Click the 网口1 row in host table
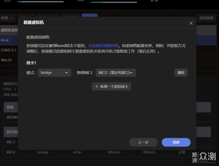The image size is (219, 166). tap(11, 142)
